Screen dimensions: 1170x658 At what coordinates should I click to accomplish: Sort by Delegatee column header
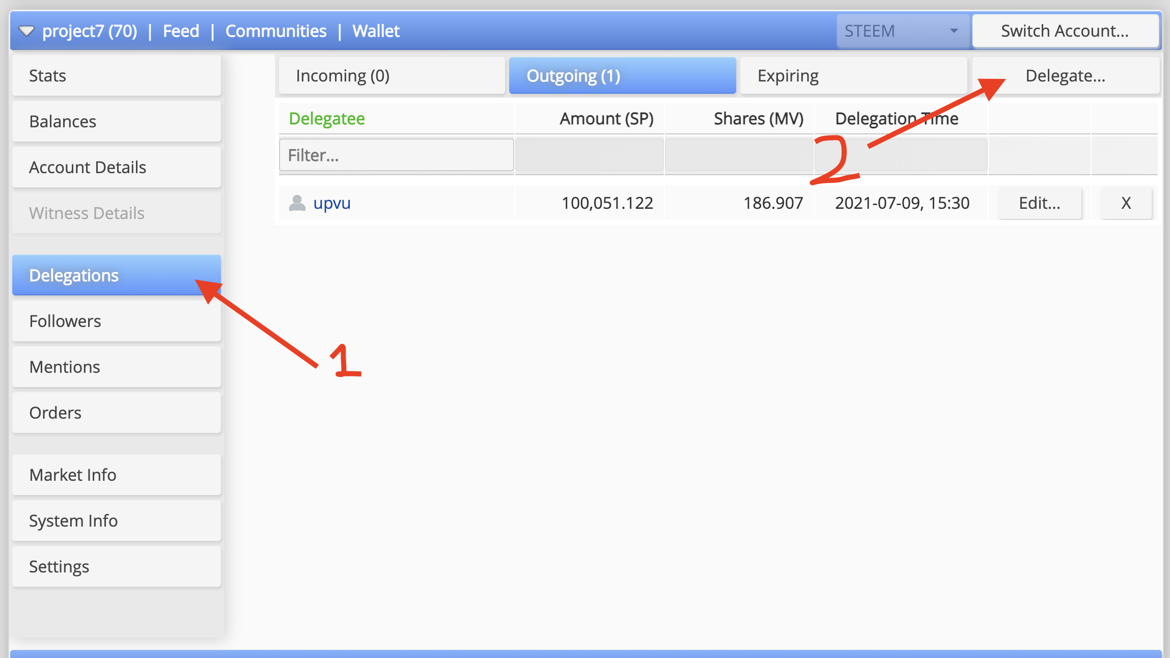(327, 119)
